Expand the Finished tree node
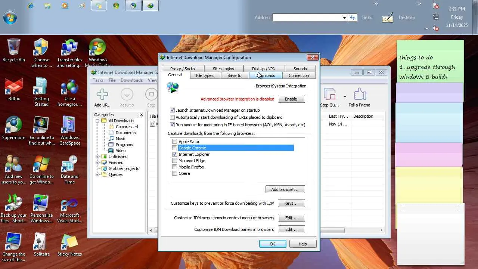The width and height of the screenshot is (478, 269). (97, 163)
